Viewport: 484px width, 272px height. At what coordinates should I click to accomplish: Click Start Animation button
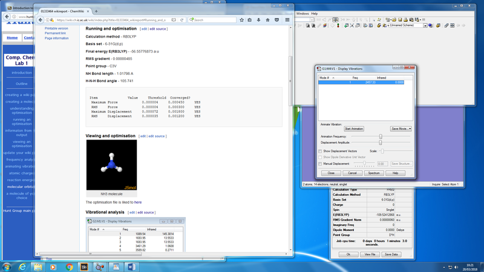pos(354,129)
